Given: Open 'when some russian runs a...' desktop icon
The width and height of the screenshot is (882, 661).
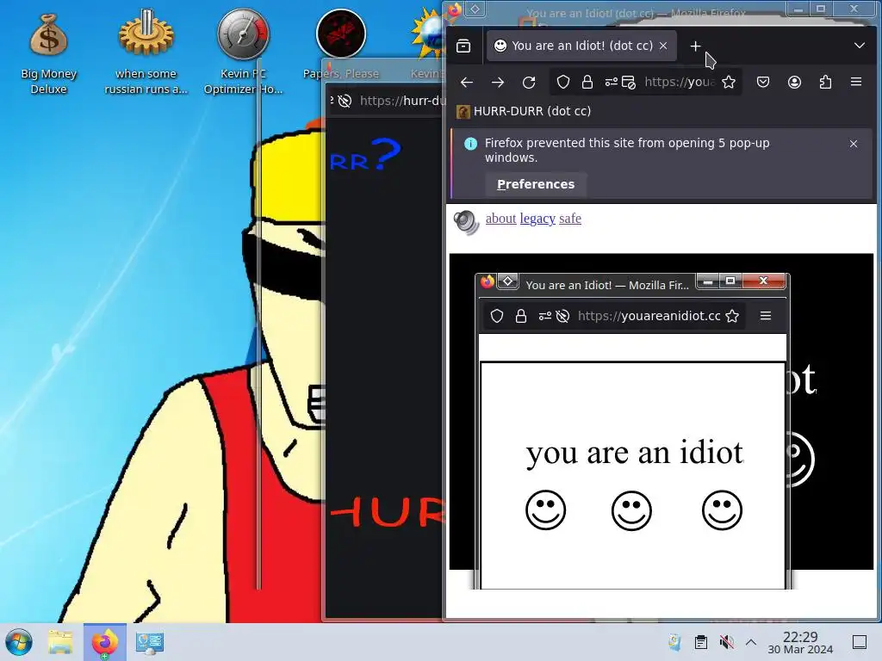Looking at the screenshot, I should pyautogui.click(x=146, y=53).
